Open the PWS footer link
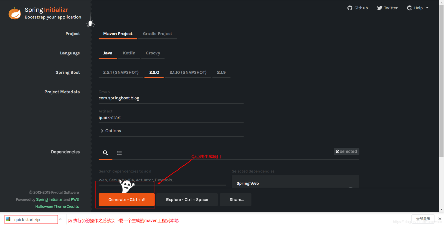 [x=75, y=199]
